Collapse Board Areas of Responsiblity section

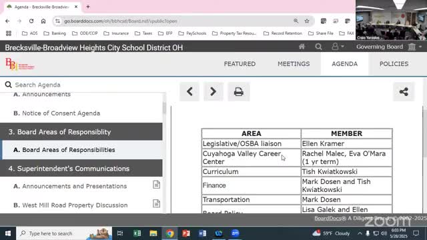(81, 132)
